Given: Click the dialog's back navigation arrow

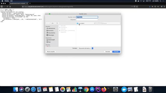Looking at the screenshot, I should pos(47,23).
